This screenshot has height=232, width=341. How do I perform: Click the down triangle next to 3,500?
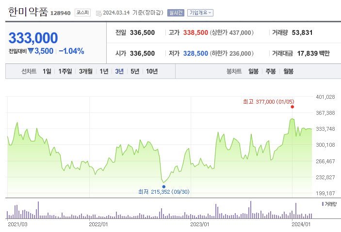coord(31,51)
